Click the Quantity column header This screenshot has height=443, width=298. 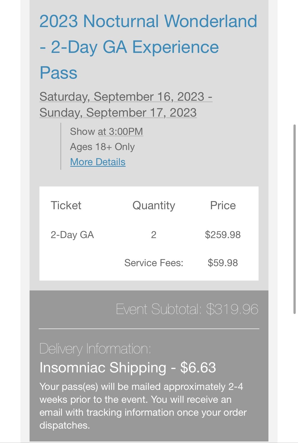(154, 205)
